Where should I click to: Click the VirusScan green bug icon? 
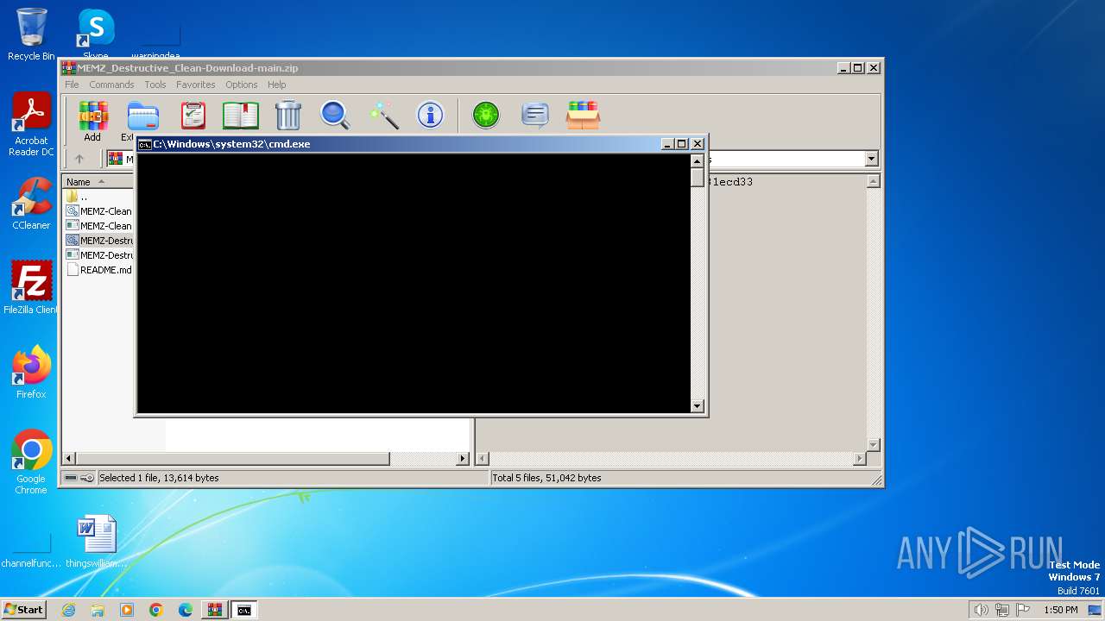486,115
